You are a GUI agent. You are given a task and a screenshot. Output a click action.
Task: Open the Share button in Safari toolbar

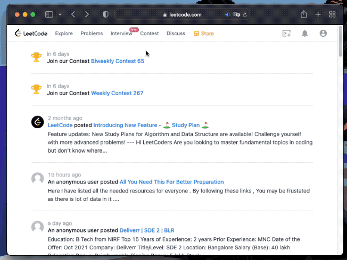(x=303, y=14)
